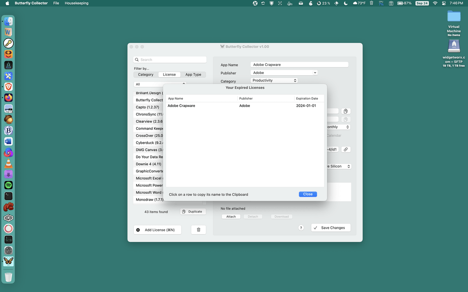The height and width of the screenshot is (292, 468).
Task: Click the weather 73°F menu bar item
Action: tap(359, 3)
